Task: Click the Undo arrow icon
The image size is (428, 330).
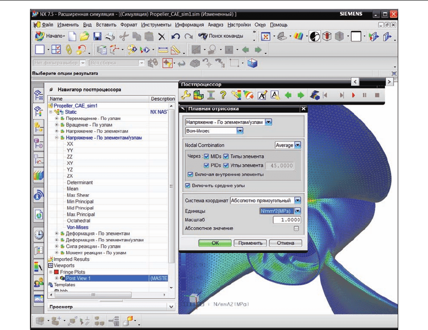Action: pos(175,36)
